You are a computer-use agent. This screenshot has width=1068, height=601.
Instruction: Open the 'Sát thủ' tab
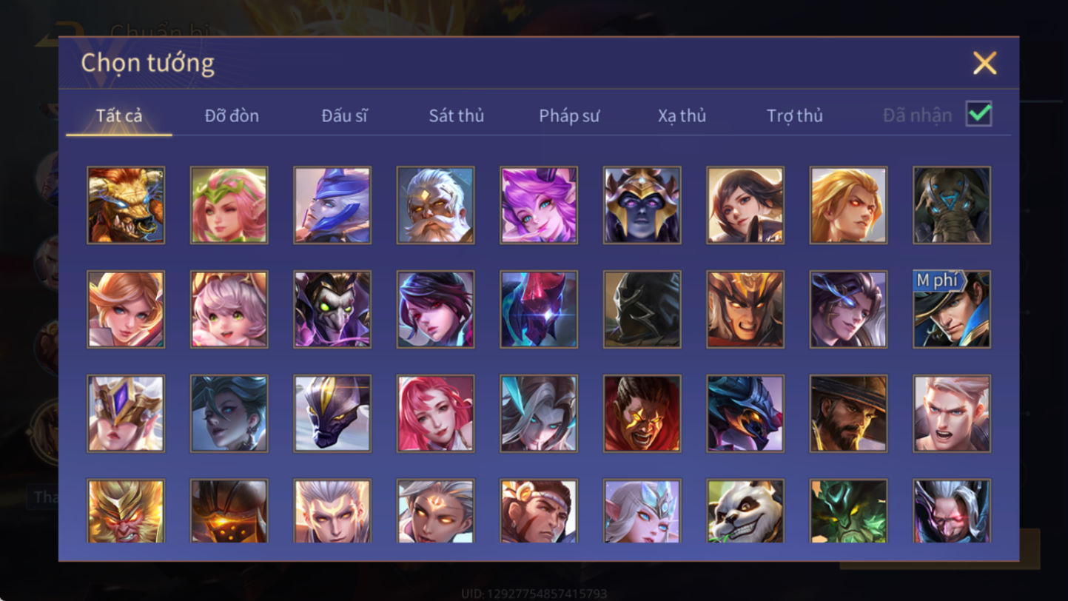tap(456, 115)
